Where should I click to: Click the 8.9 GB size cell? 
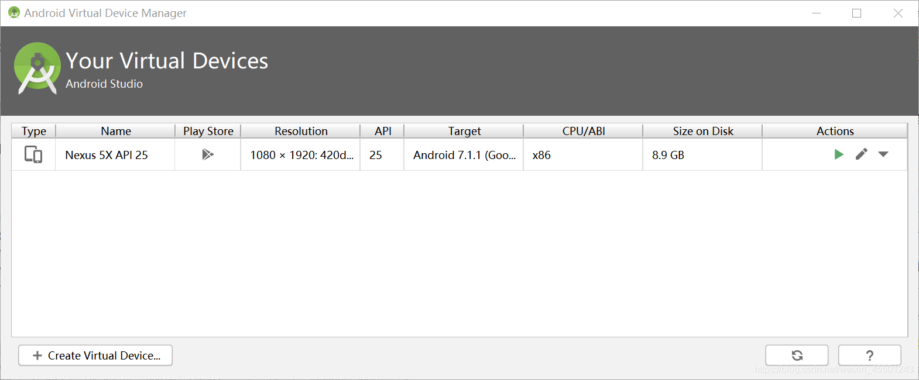click(702, 155)
